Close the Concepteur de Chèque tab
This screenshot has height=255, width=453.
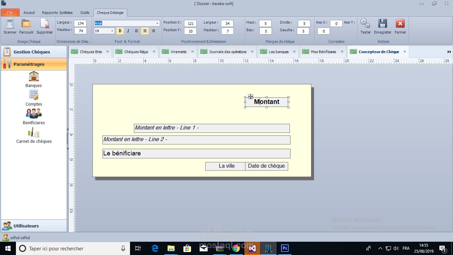[405, 52]
